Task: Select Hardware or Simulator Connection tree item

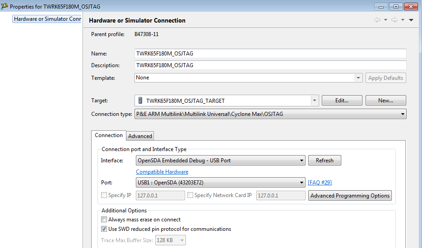Action: [47, 19]
